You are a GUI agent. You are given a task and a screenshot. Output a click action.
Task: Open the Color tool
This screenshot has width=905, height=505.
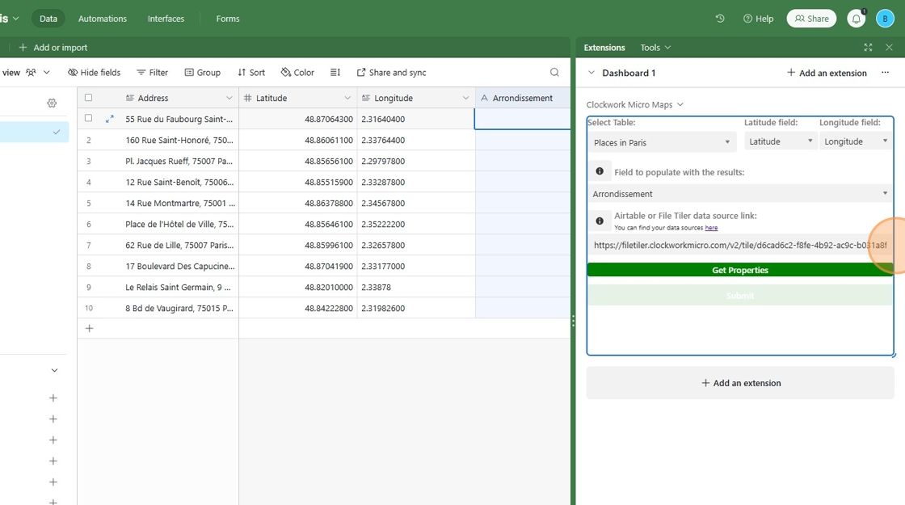pos(297,72)
